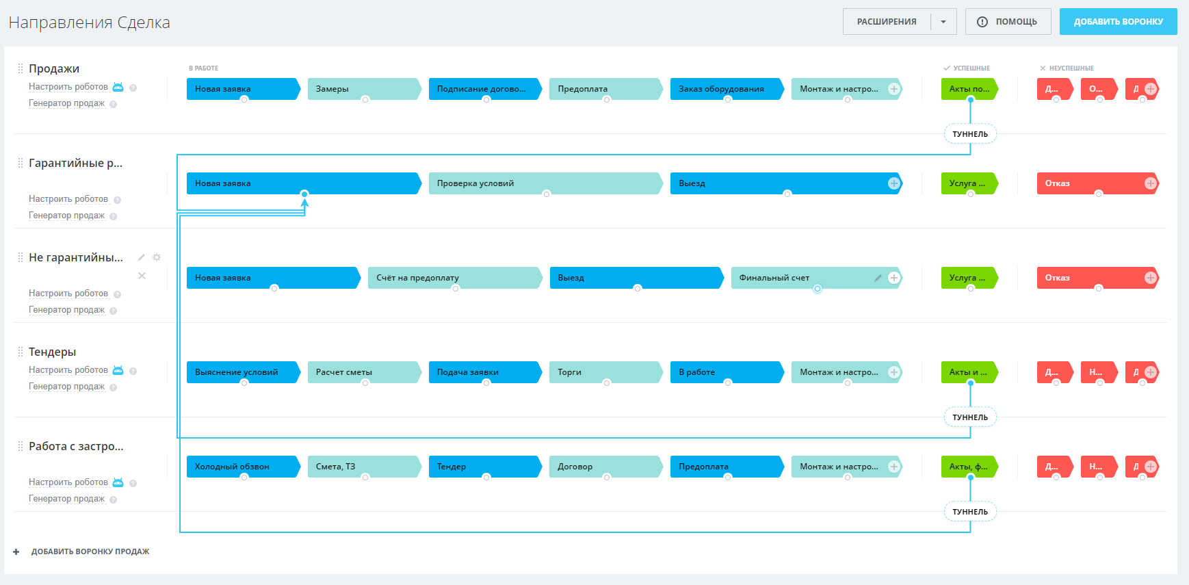1189x585 pixels.
Task: Click Добавить воронку продаж at the bottom
Action: point(90,551)
